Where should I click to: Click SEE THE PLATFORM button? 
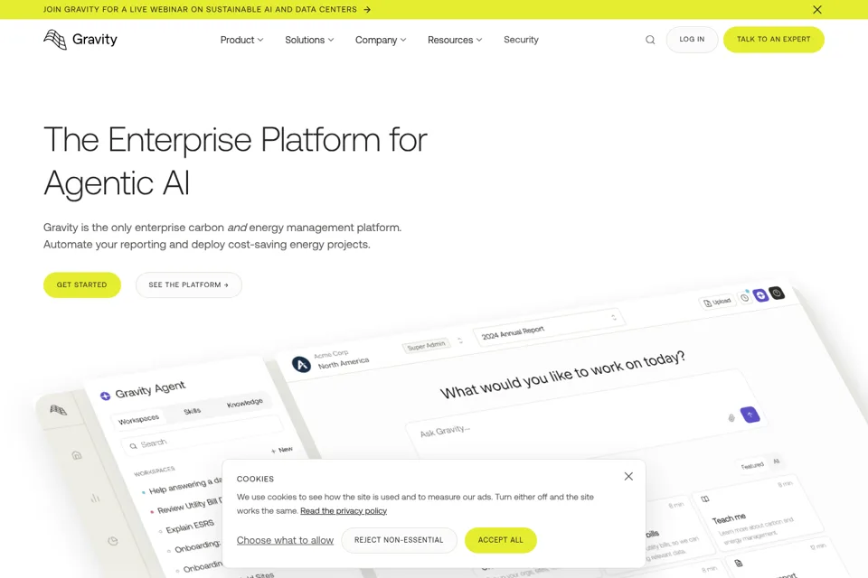click(x=188, y=284)
